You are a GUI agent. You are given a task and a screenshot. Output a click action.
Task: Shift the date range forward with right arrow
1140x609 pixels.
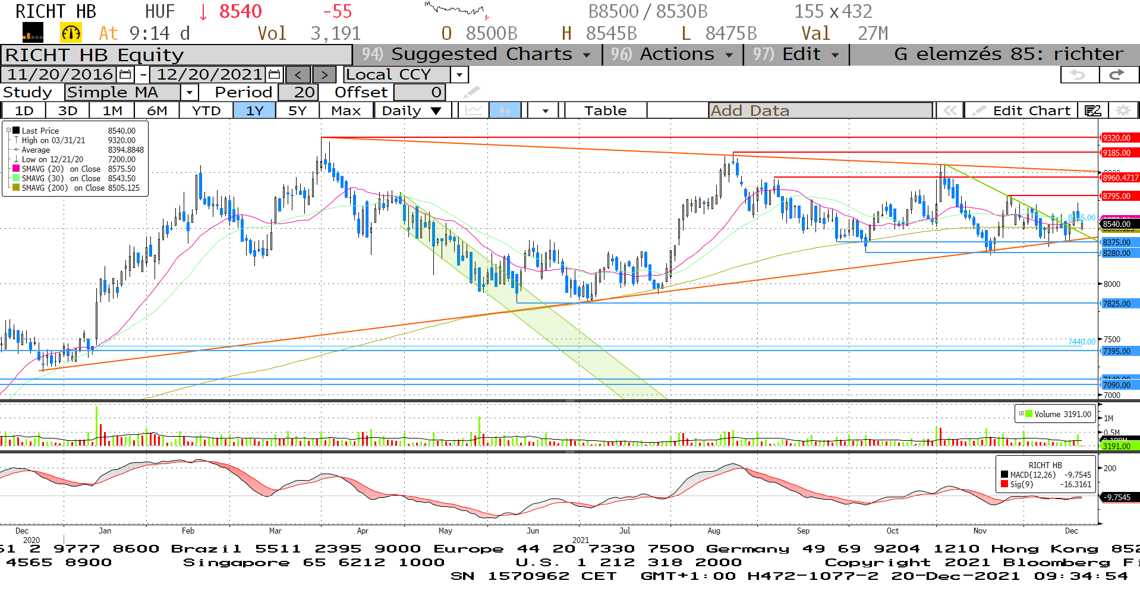point(324,75)
